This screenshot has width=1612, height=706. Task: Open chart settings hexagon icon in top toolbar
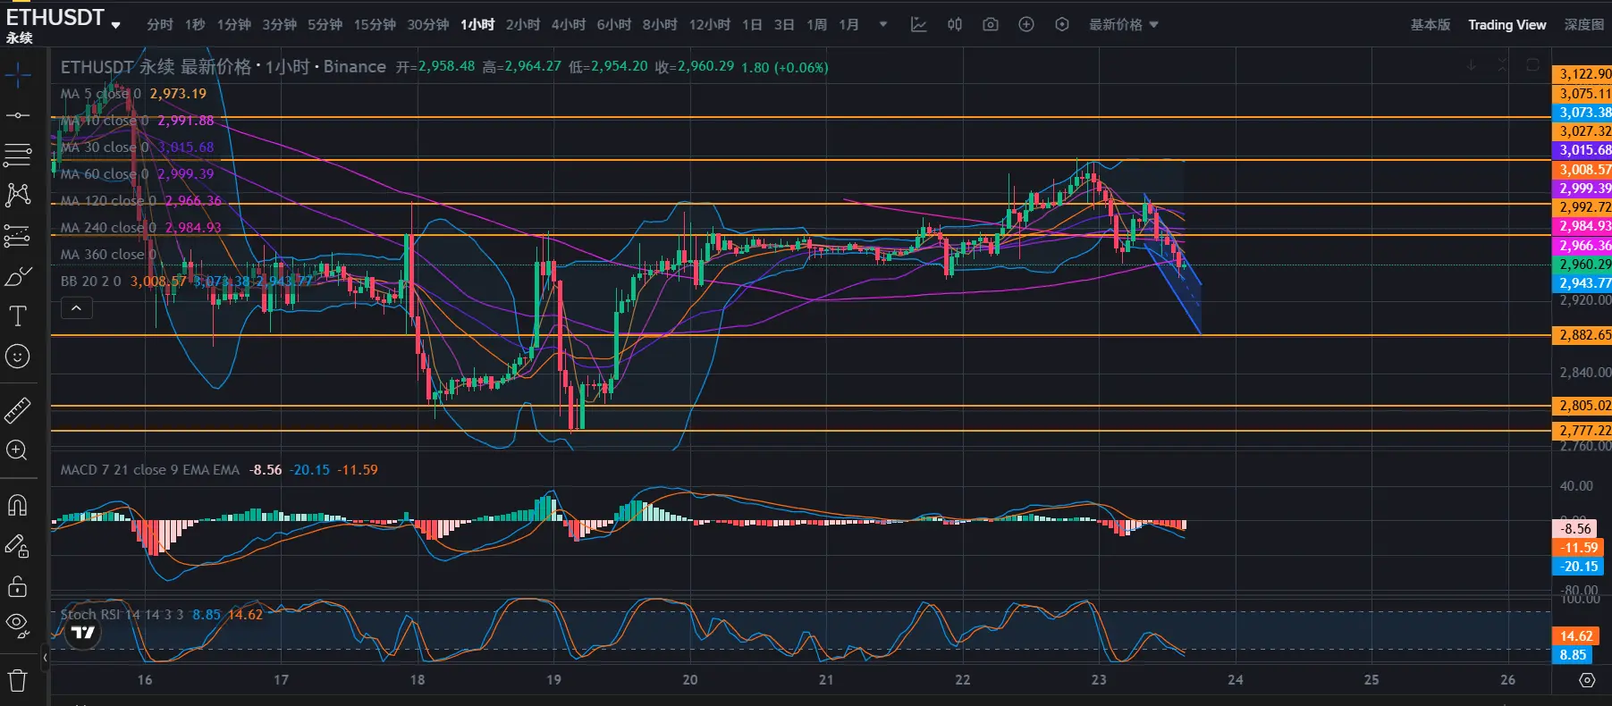pyautogui.click(x=1062, y=25)
